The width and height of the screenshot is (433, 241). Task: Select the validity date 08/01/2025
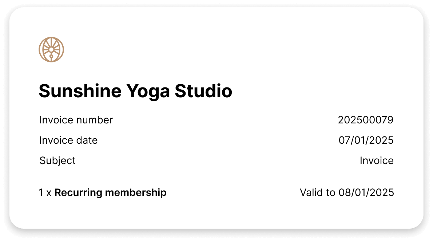366,192
